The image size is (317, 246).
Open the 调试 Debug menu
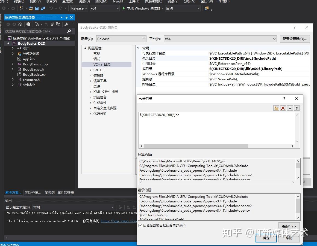84,2
